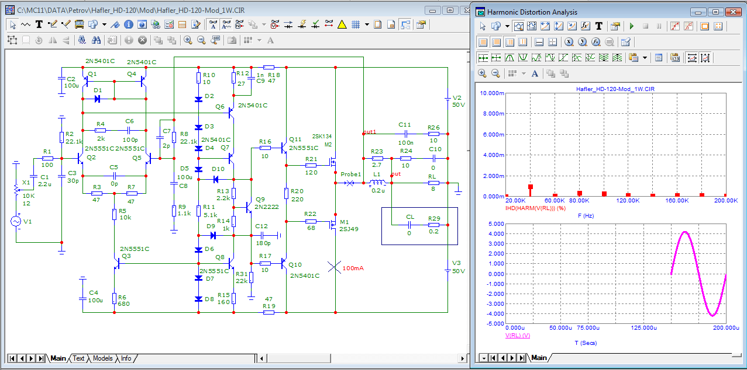Image resolution: width=747 pixels, height=370 pixels.
Task: Click the Peak cursor function icon
Action: (x=510, y=57)
